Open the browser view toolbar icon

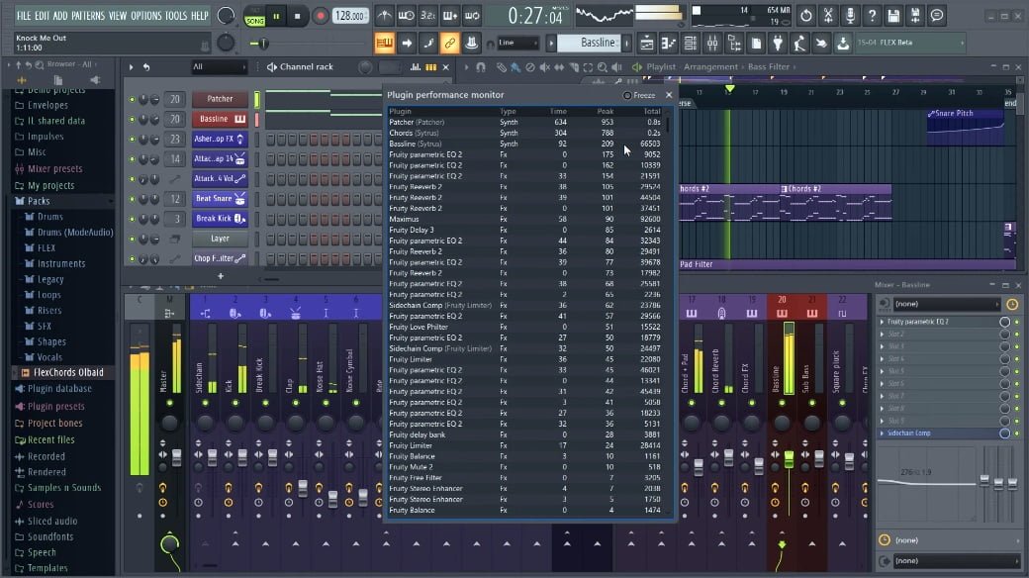[x=734, y=44]
